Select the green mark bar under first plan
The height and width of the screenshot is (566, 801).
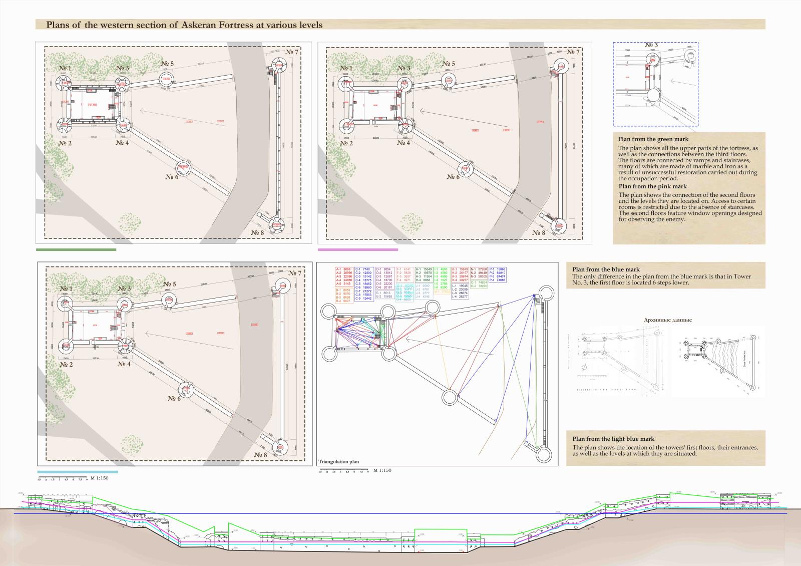[76, 249]
